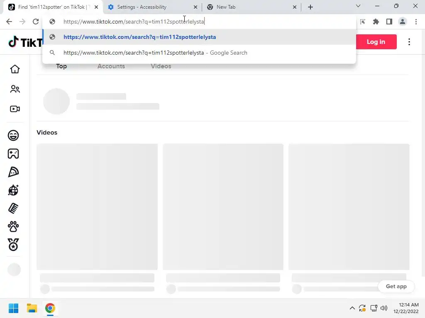The width and height of the screenshot is (425, 318).
Task: Open TikTok three-dot more options menu
Action: pos(409,42)
